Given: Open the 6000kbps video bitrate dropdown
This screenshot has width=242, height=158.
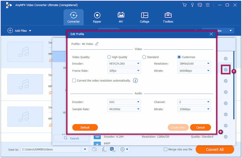Looking at the screenshot, I should (x=194, y=71).
